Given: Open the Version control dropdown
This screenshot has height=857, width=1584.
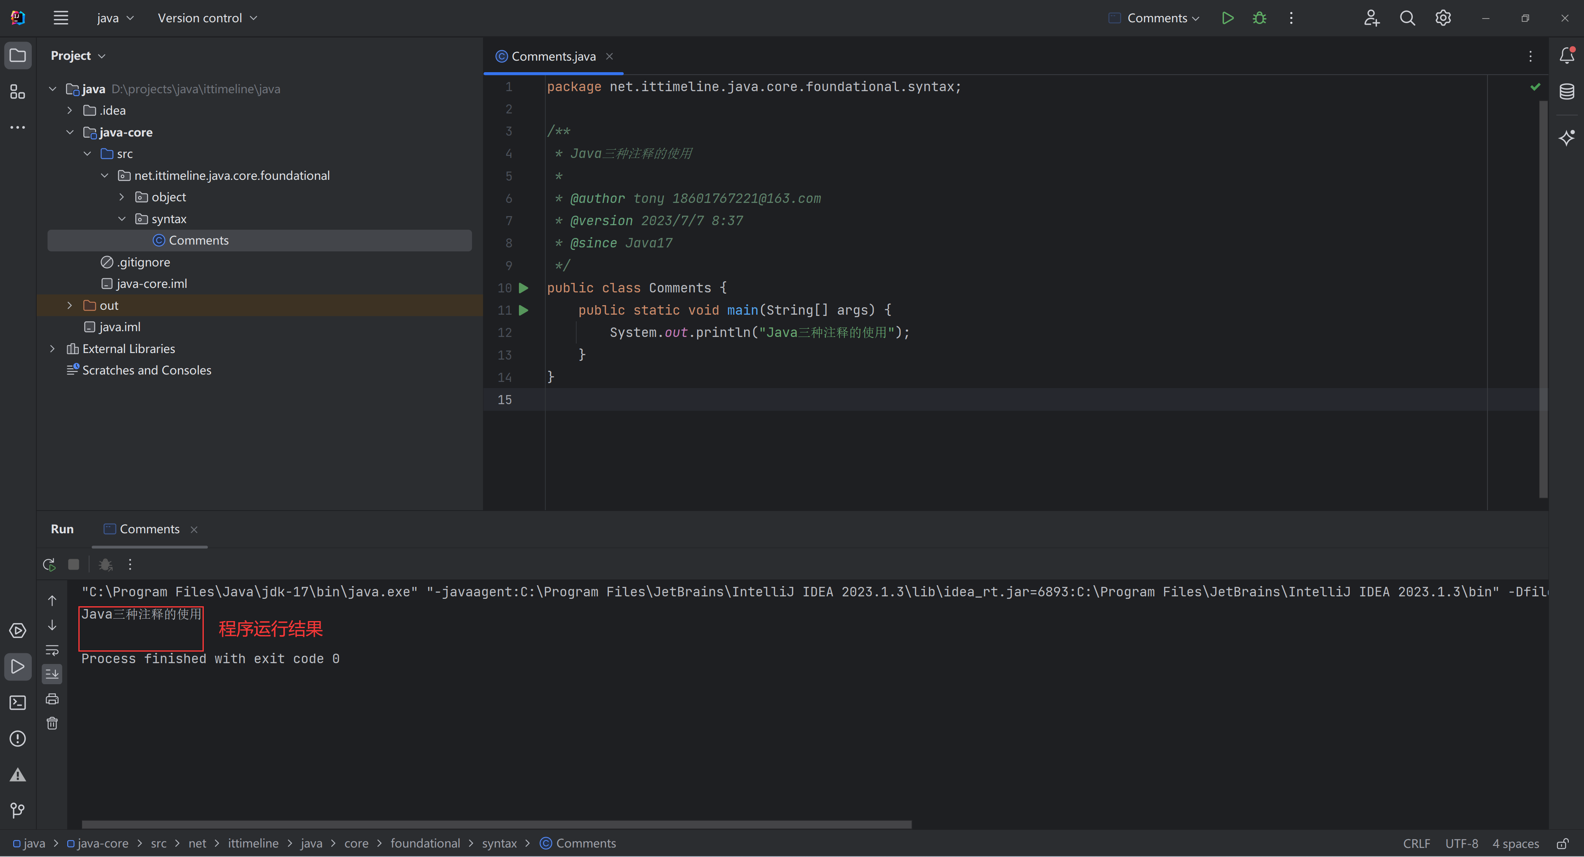Looking at the screenshot, I should (x=207, y=18).
